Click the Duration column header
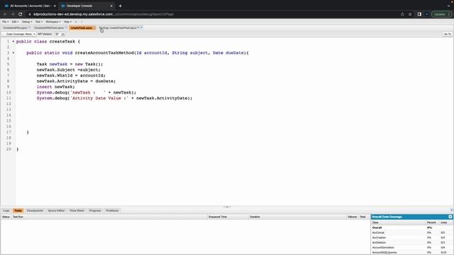Image resolution: width=454 pixels, height=255 pixels. [x=298, y=217]
